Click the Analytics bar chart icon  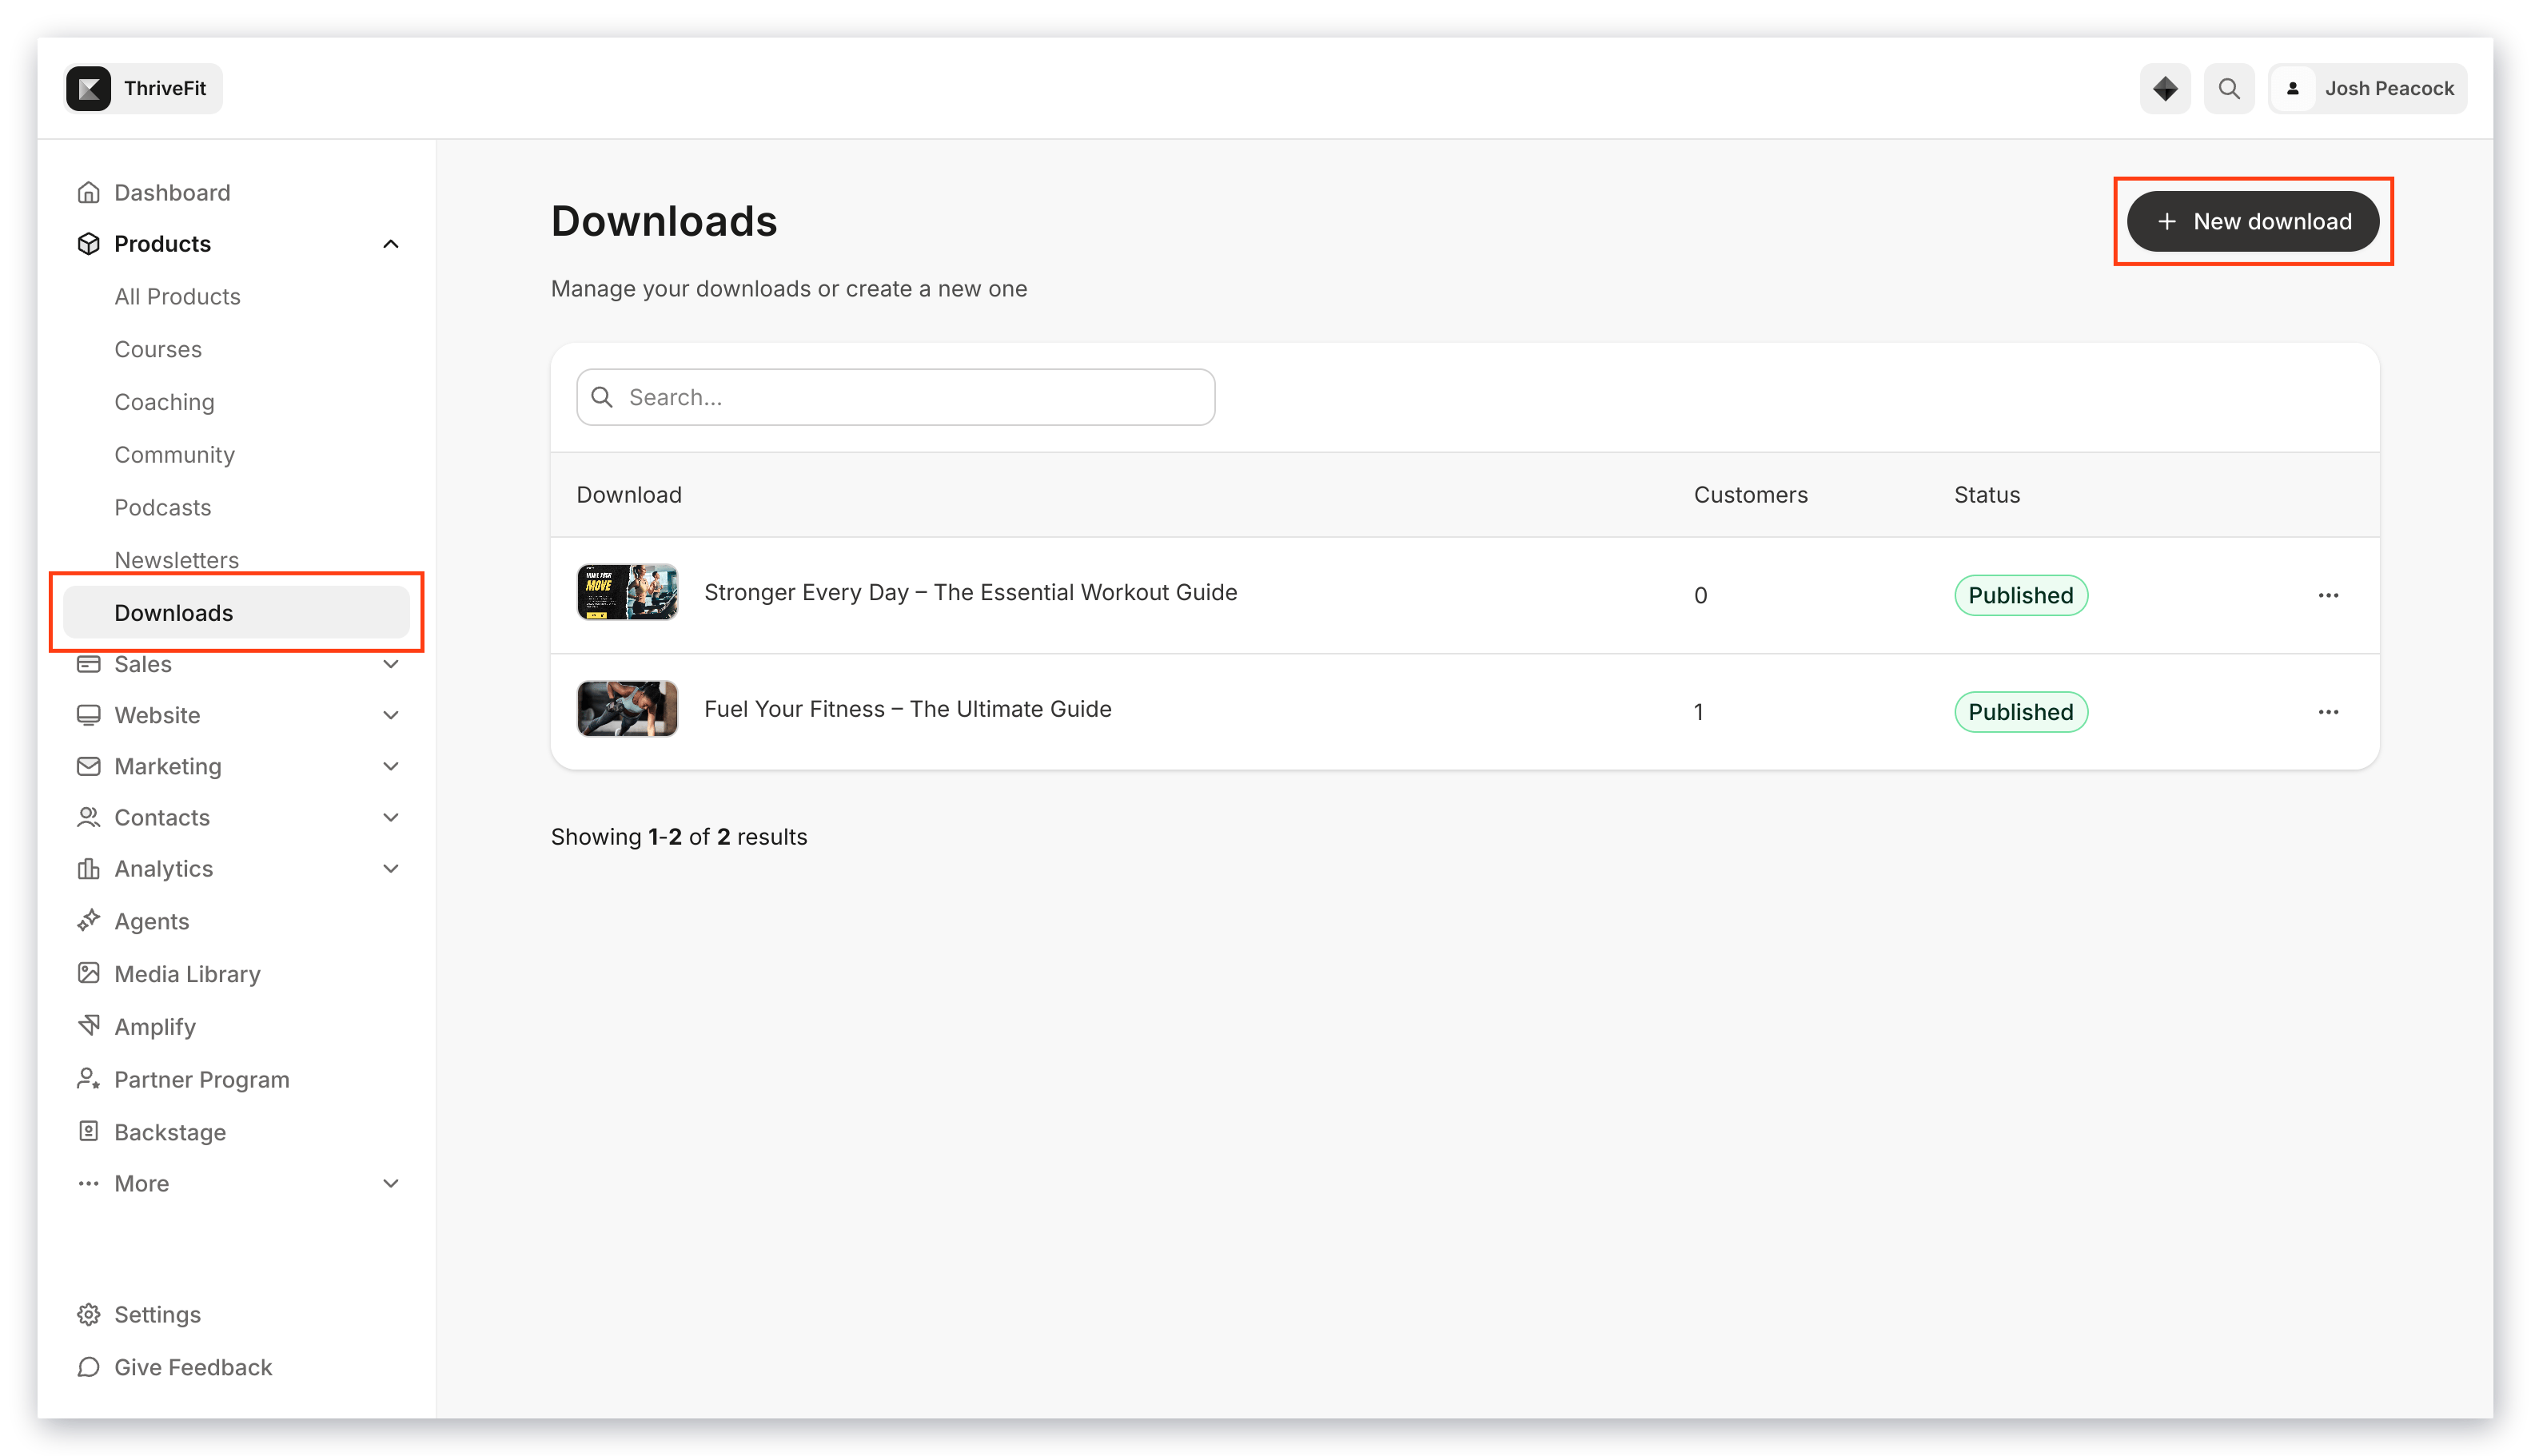pyautogui.click(x=89, y=868)
